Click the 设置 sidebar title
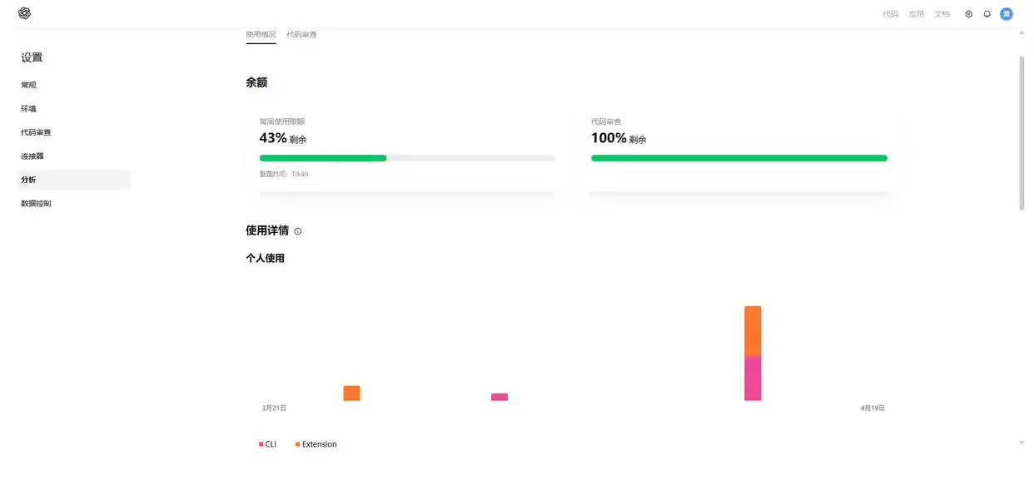 32,57
